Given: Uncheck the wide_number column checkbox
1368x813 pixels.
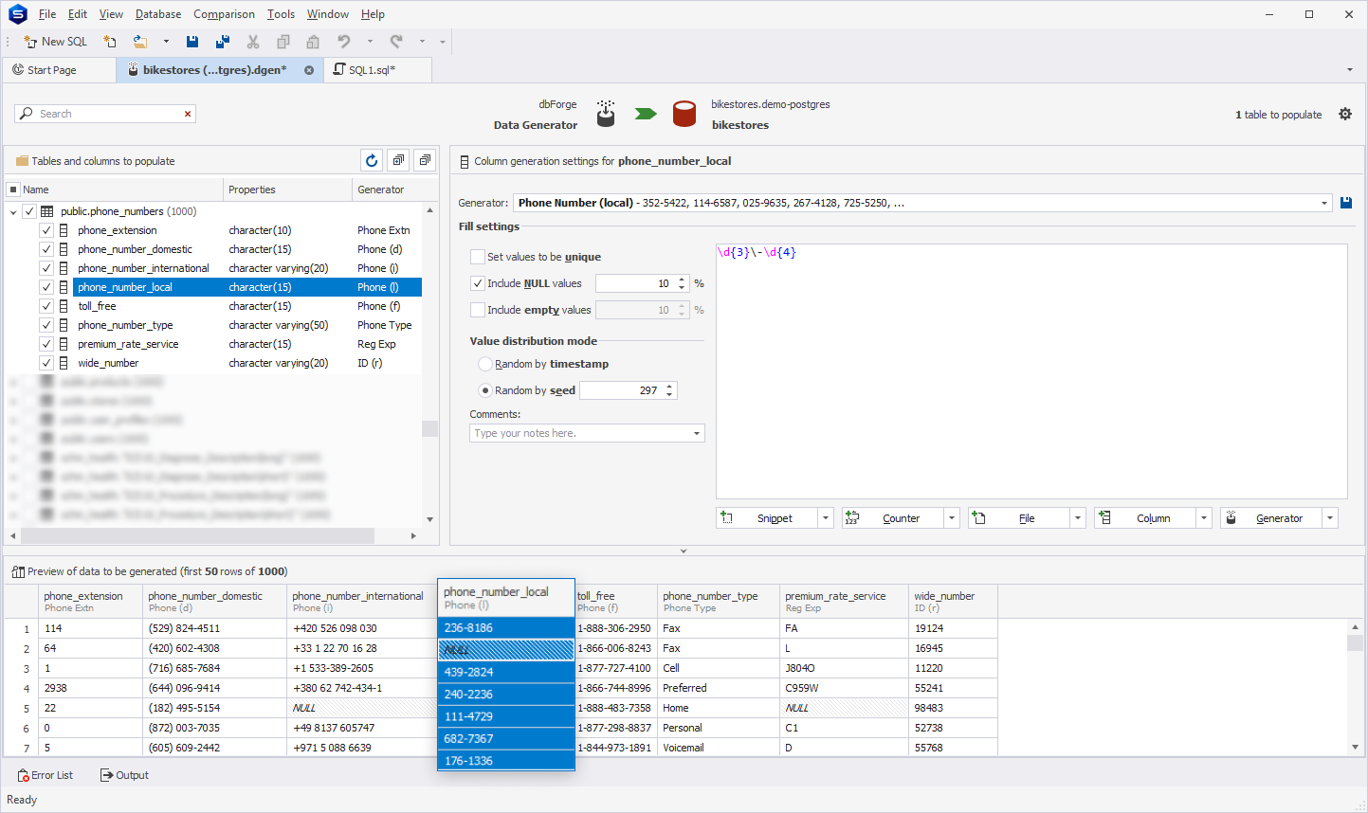Looking at the screenshot, I should point(46,363).
